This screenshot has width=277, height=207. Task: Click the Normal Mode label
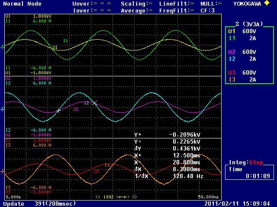(x=23, y=3)
